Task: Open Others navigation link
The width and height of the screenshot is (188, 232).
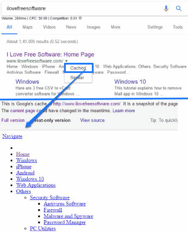Action: (24, 192)
